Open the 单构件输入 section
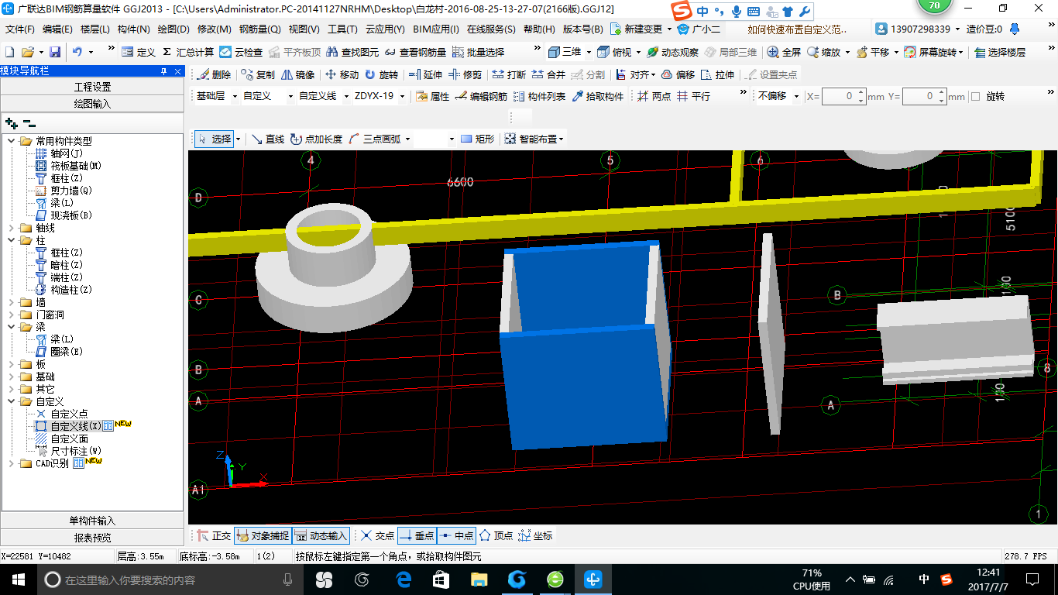This screenshot has width=1058, height=595. coord(92,521)
